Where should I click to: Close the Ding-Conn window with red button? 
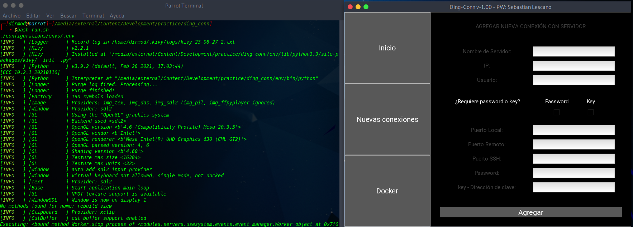pyautogui.click(x=350, y=7)
